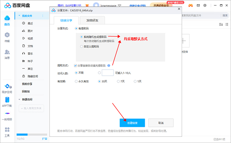Open the 工具 tools grid icon

7,130
